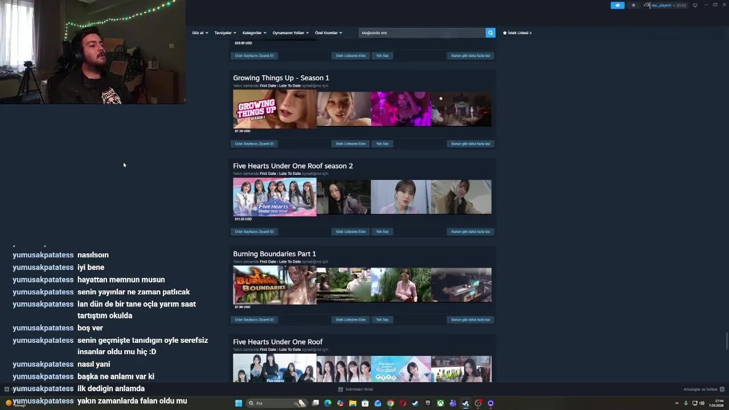
Task: Click Yok Say under Growing Things Up
Action: [382, 143]
